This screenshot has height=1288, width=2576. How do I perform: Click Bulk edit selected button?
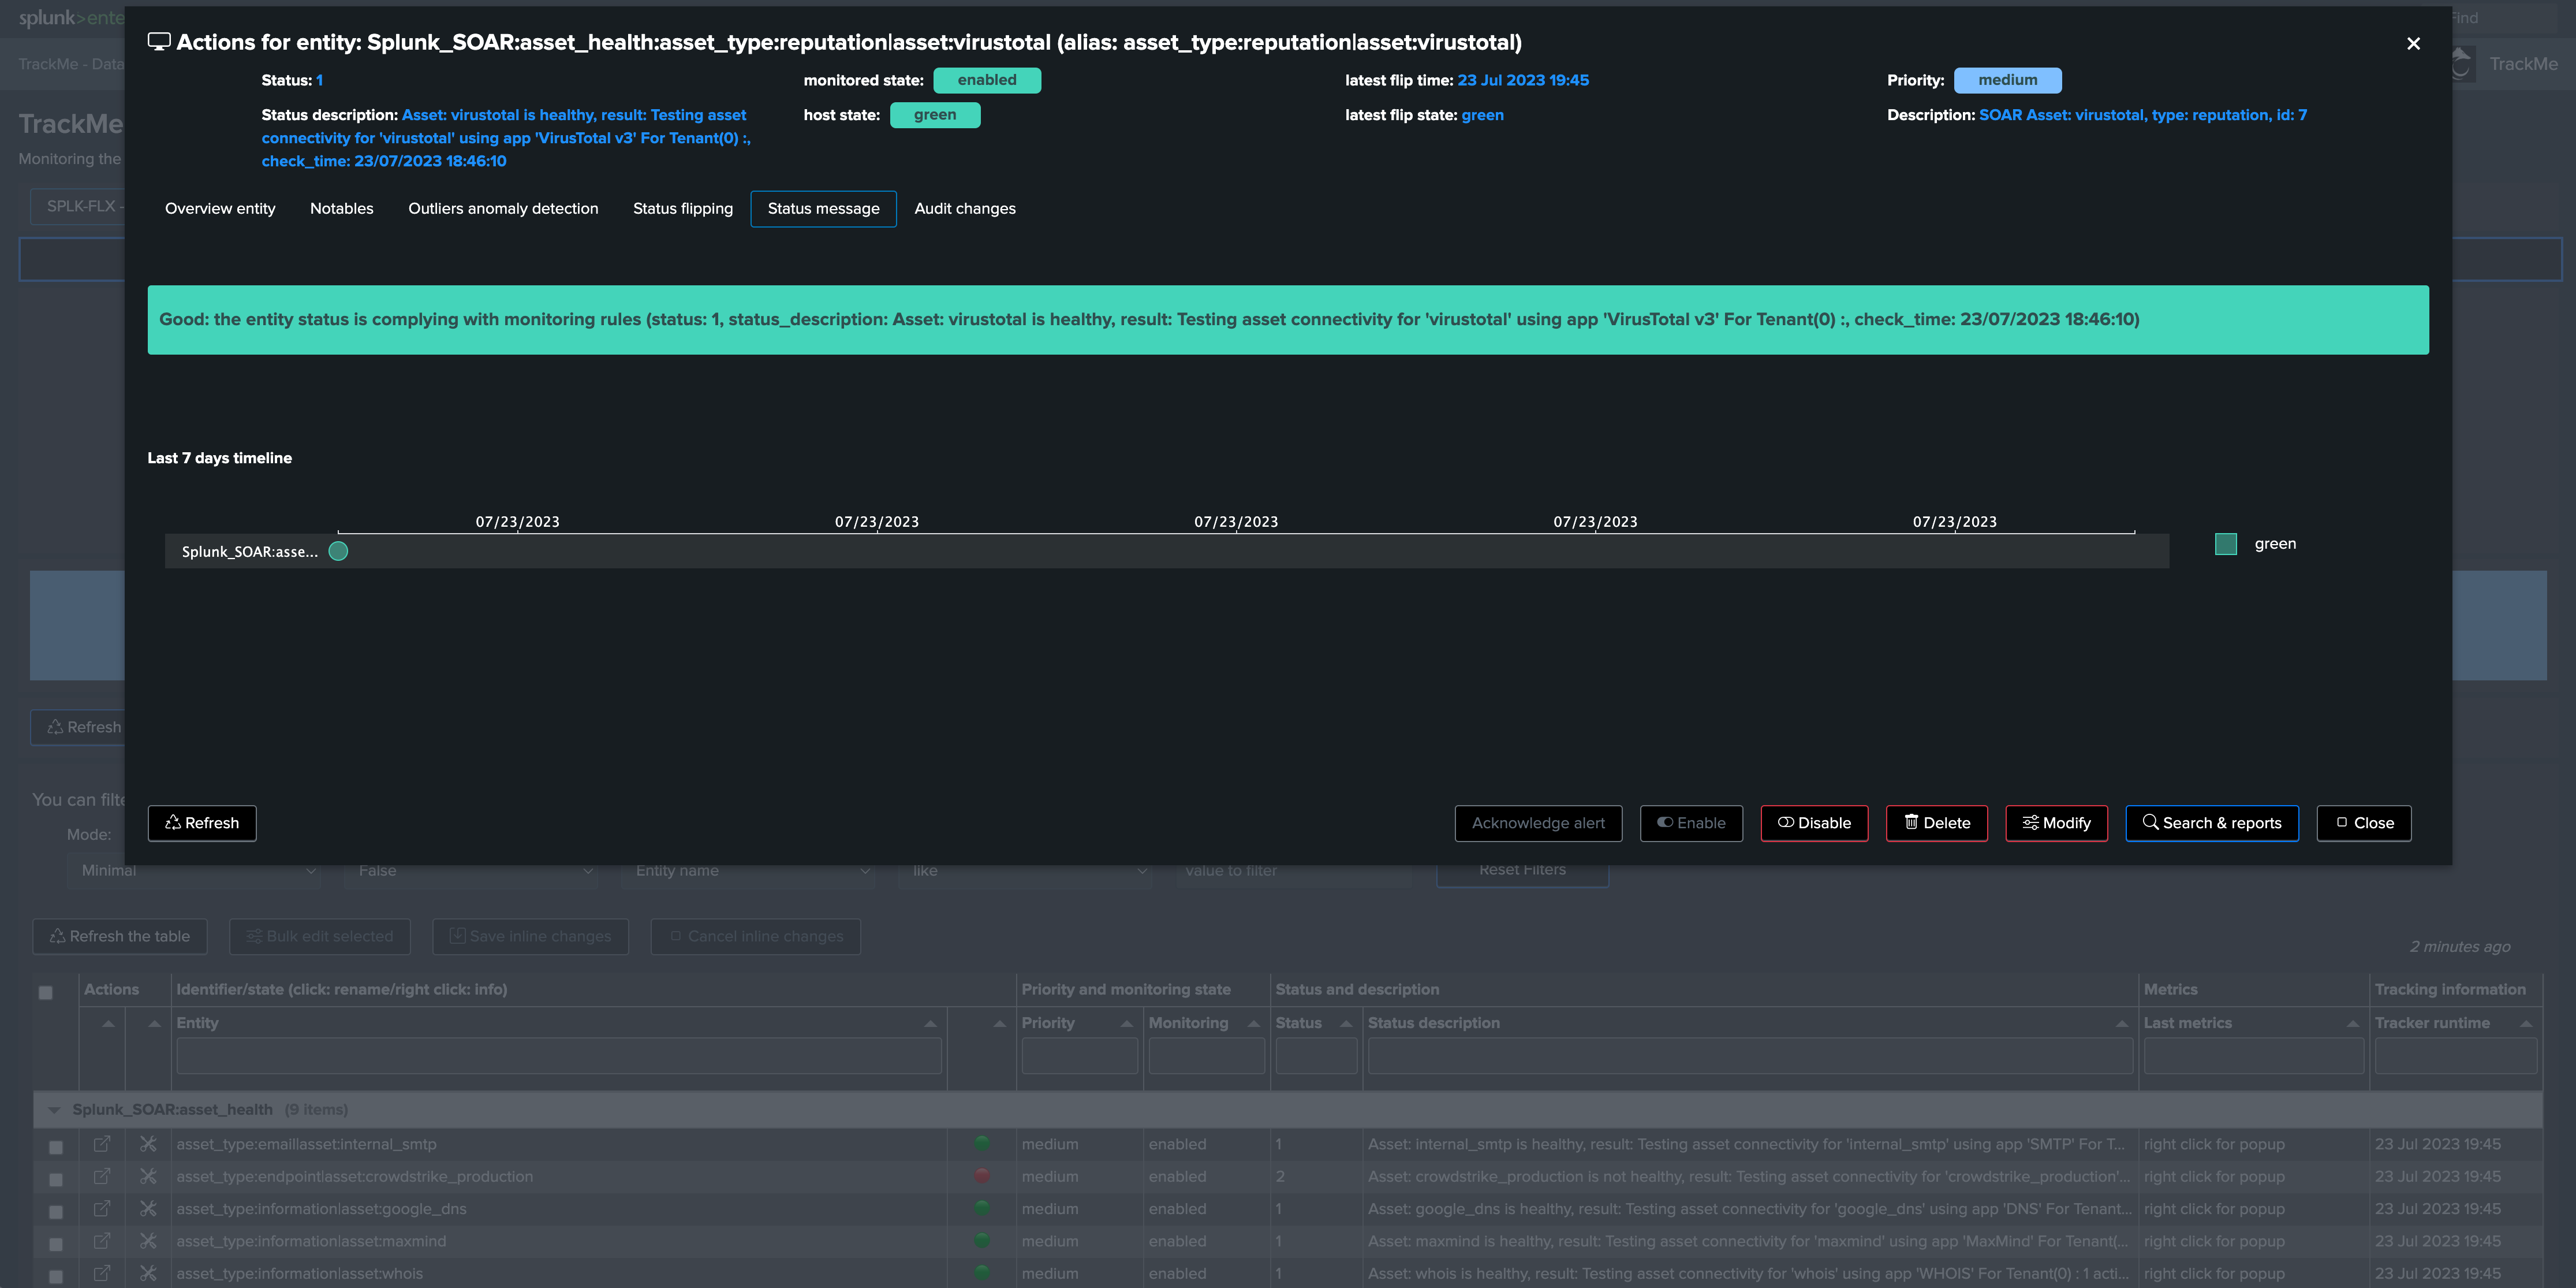tap(320, 936)
